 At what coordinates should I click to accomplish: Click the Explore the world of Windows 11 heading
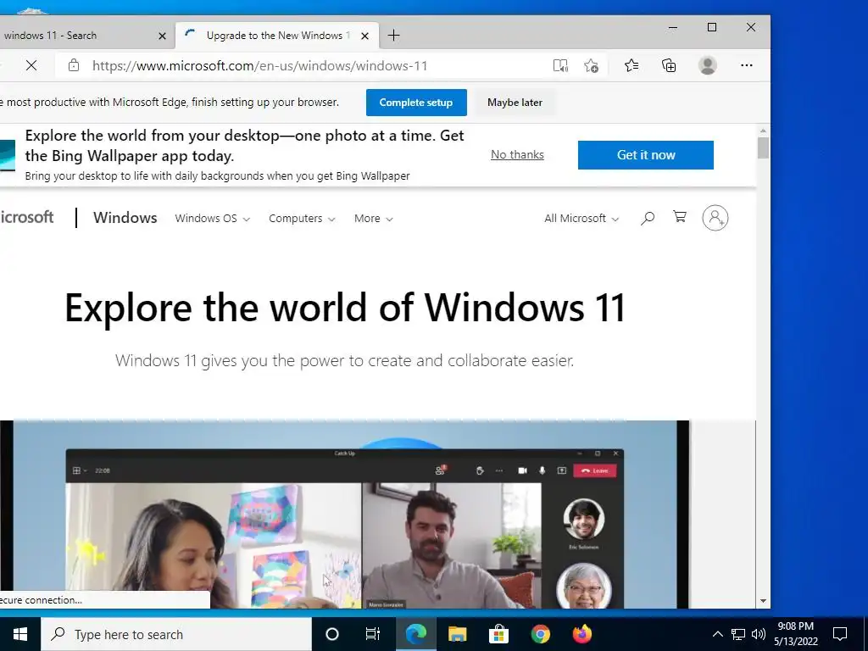(x=346, y=309)
